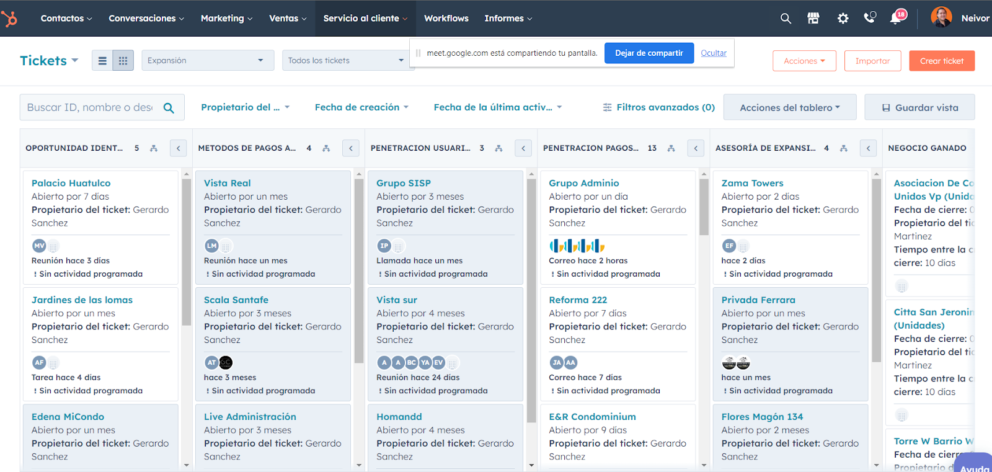Viewport: 992px width, 472px height.
Task: Click the HubSpot sprocket logo
Action: [9, 19]
